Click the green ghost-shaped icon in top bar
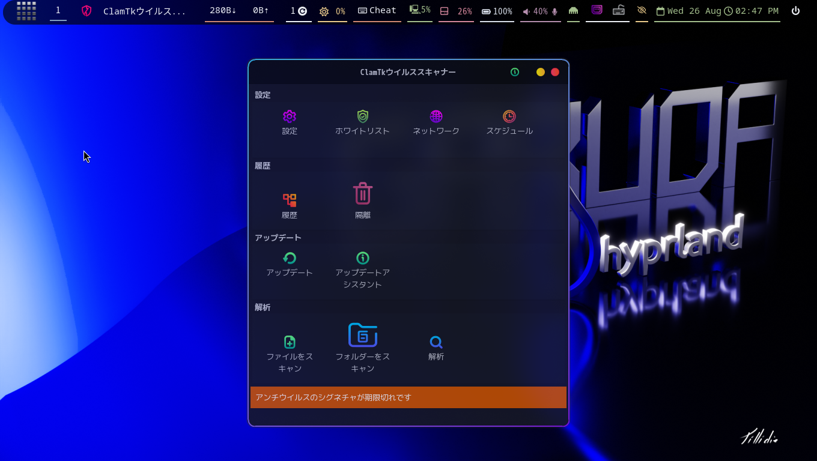This screenshot has width=817, height=461. [x=573, y=11]
